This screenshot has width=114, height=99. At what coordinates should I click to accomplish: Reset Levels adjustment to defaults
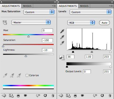click(x=102, y=96)
